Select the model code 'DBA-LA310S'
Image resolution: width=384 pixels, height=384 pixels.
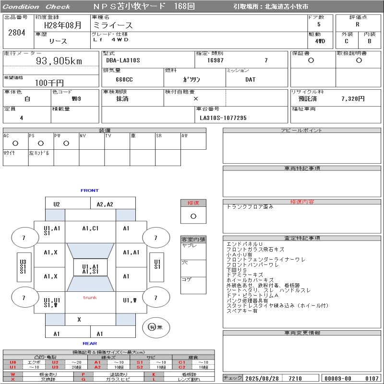[123, 60]
